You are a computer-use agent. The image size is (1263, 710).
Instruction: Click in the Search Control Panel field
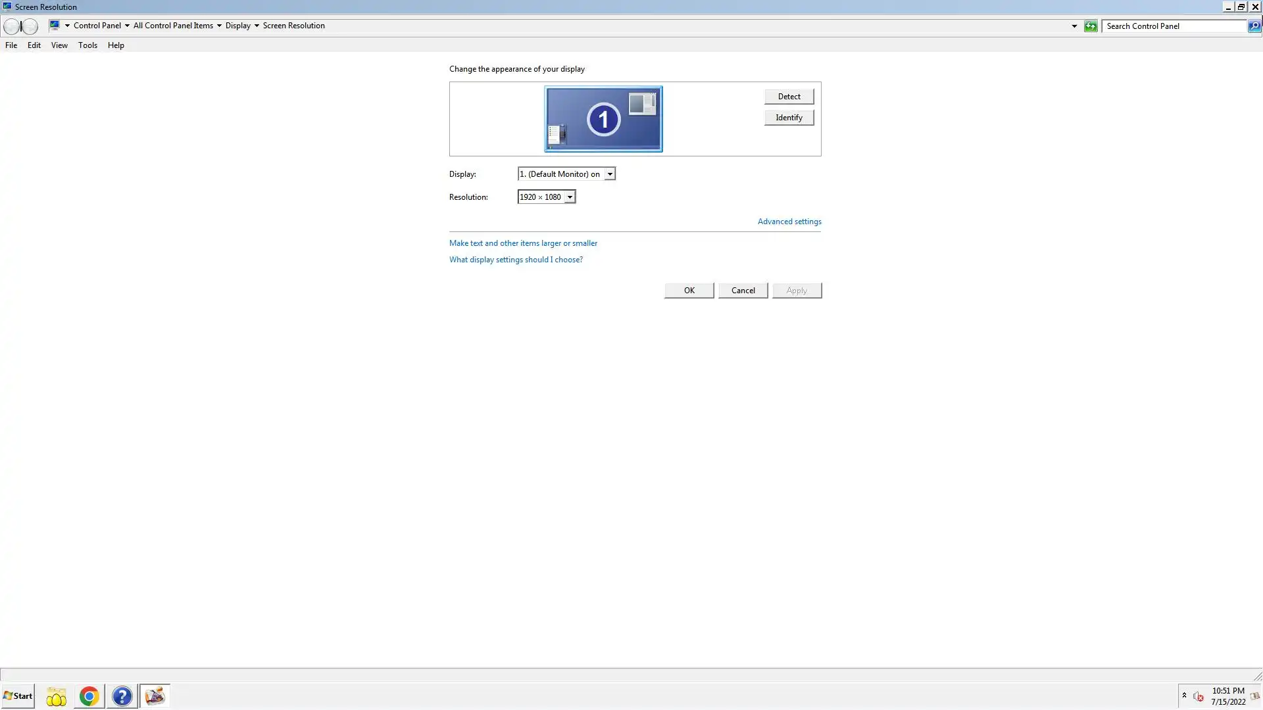(1174, 26)
